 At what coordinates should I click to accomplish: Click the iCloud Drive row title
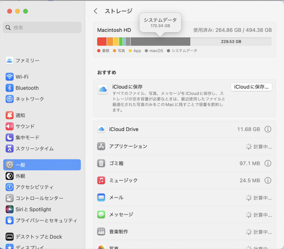tap(124, 129)
